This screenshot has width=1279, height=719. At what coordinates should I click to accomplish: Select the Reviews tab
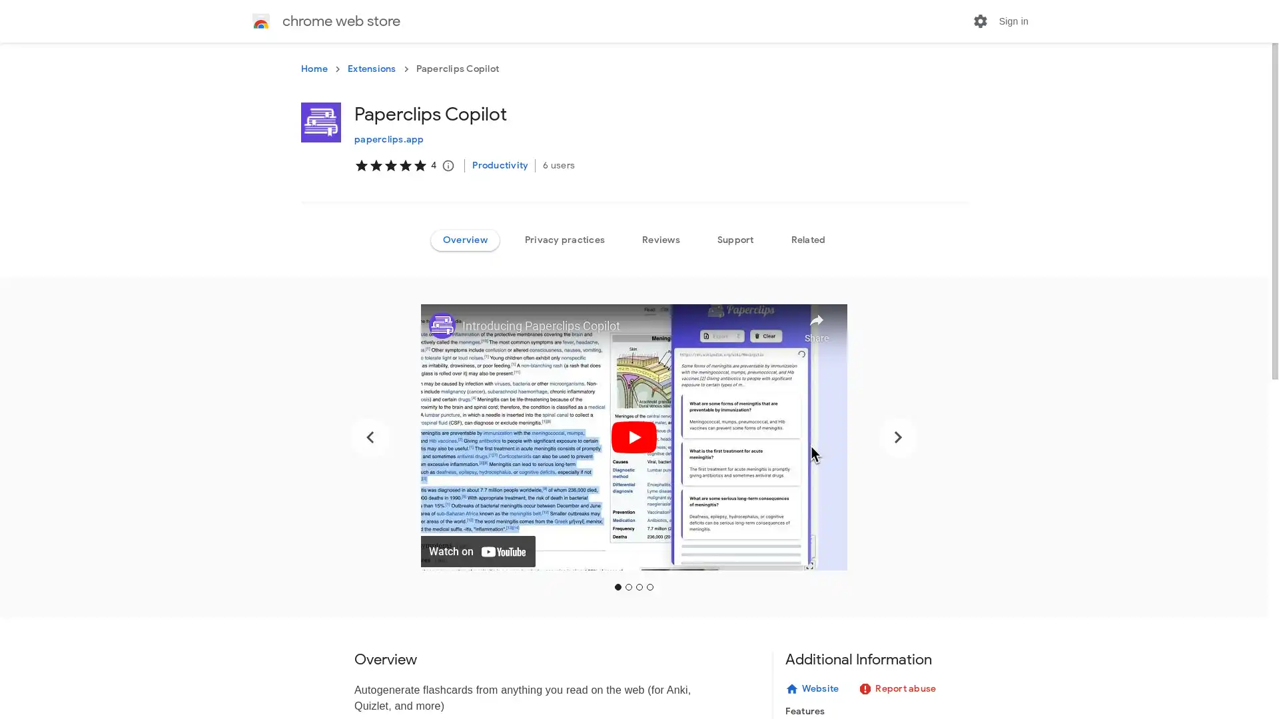pyautogui.click(x=661, y=239)
